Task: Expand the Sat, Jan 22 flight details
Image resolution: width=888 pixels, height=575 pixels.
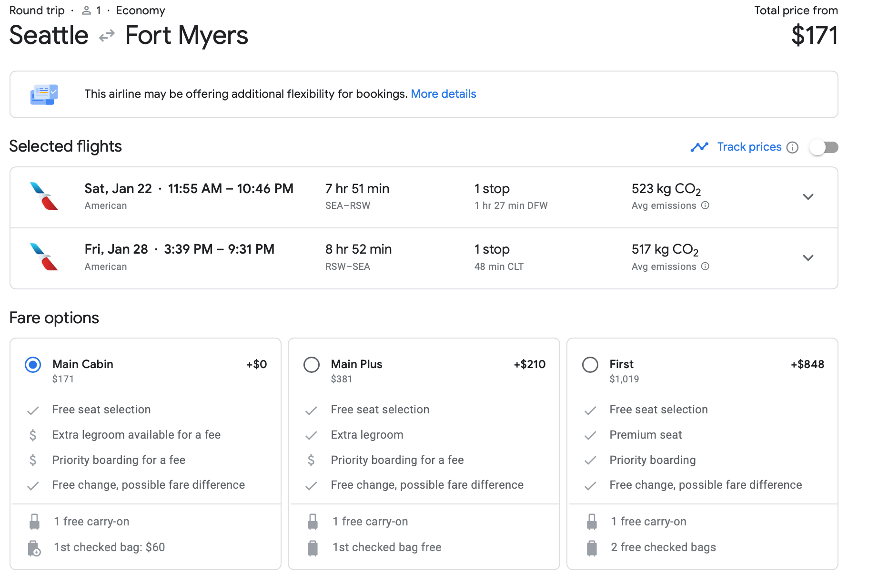Action: coord(808,197)
